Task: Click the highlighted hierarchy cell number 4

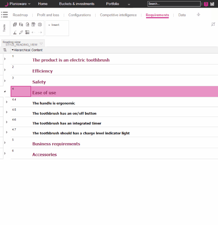Action: (x=21, y=91)
